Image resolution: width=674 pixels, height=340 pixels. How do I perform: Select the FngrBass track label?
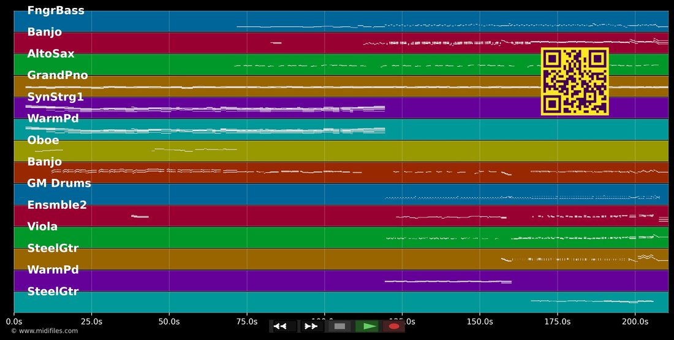point(56,10)
